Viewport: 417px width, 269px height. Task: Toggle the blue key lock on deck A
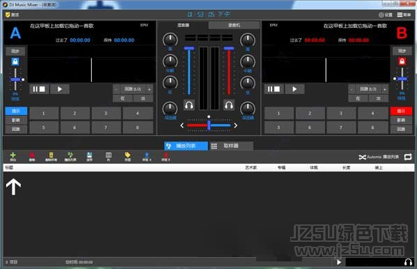point(15,61)
